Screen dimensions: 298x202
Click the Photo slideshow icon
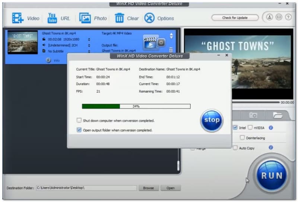pos(85,18)
